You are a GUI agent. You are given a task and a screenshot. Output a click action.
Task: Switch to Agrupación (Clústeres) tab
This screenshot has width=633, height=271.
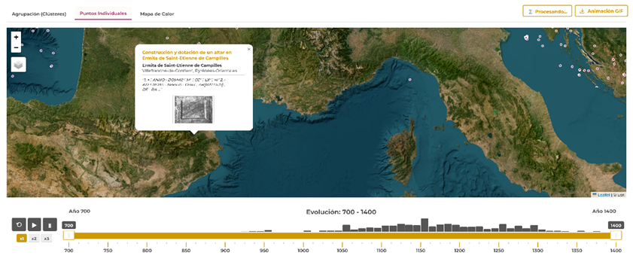coord(38,14)
